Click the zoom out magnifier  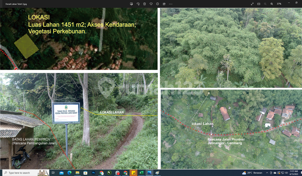coord(265,4)
